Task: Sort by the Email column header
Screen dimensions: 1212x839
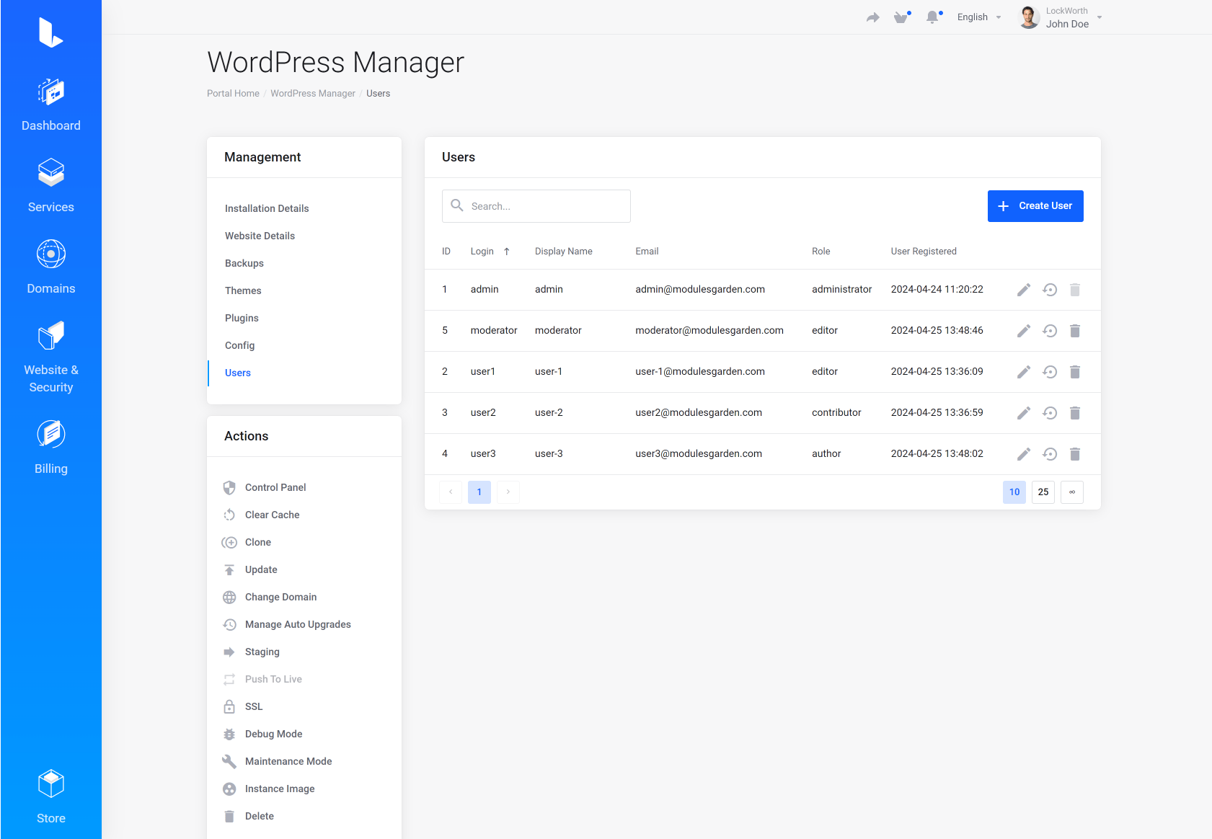Action: coord(647,252)
